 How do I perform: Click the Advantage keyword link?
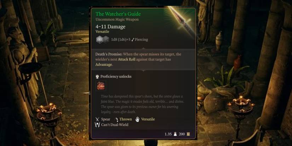click(x=104, y=65)
